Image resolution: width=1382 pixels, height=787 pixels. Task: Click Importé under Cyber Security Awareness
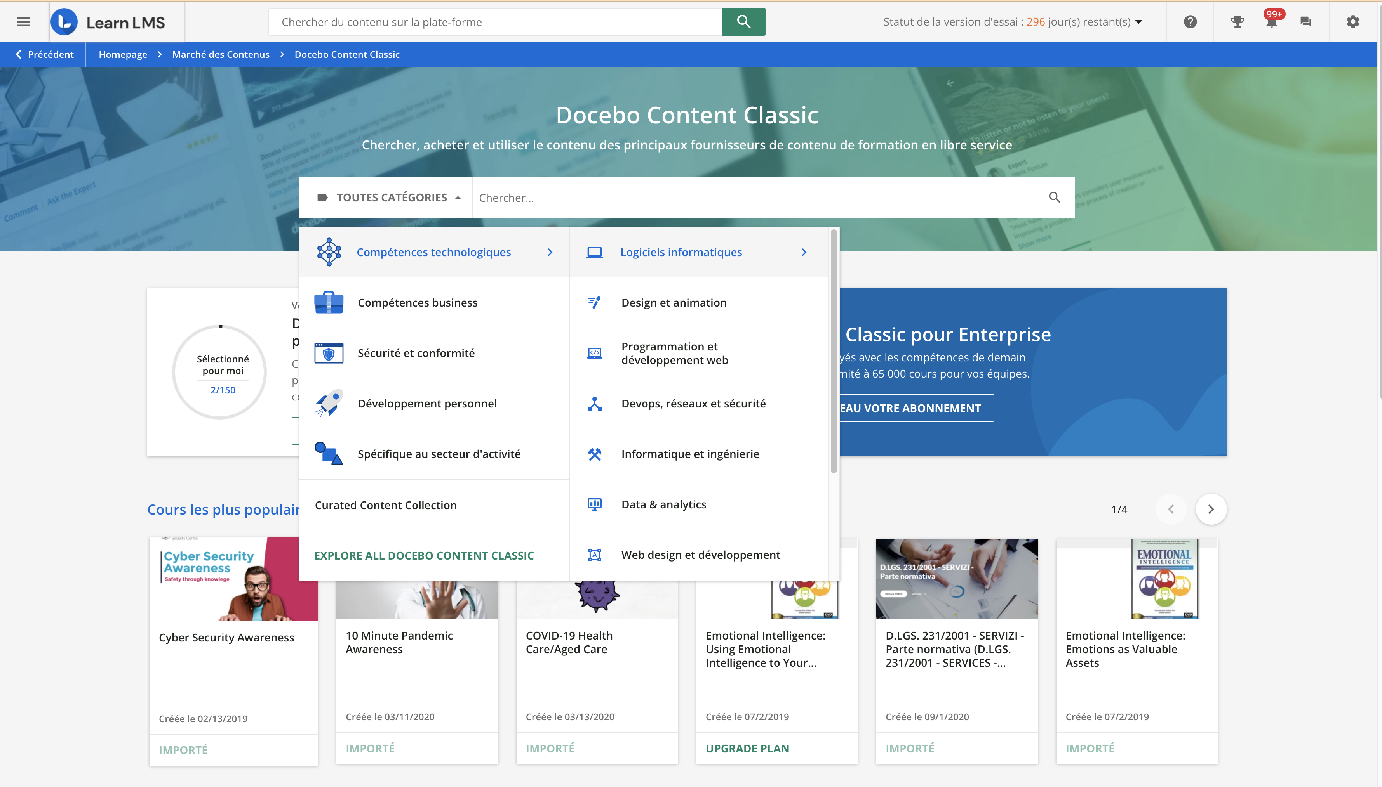(x=183, y=750)
